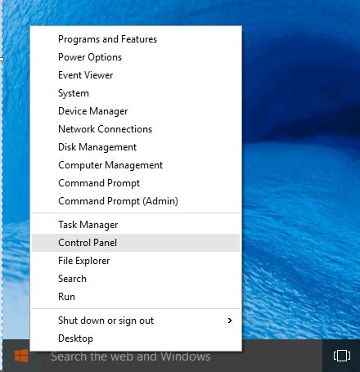The height and width of the screenshot is (372, 360).
Task: Open Programs and Features
Action: [136, 39]
